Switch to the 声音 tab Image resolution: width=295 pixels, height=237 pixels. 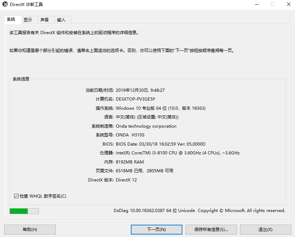click(46, 20)
